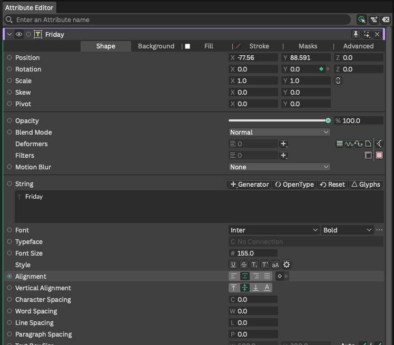Image resolution: width=394 pixels, height=345 pixels.
Task: Set vertical alignment to baseline
Action: 267,288
